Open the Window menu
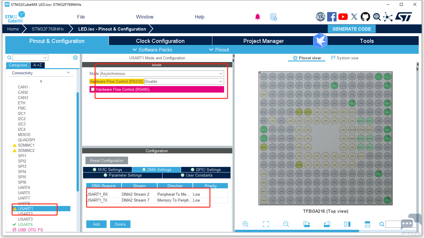The width and height of the screenshot is (424, 238). tap(145, 17)
